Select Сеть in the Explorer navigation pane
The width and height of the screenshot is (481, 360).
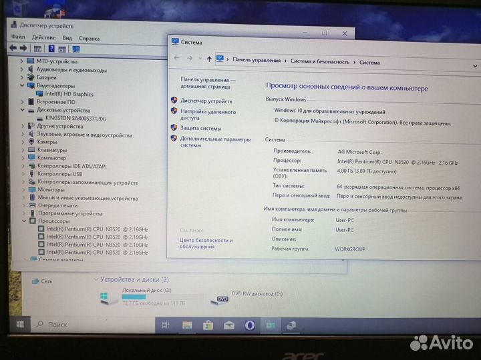click(x=46, y=281)
